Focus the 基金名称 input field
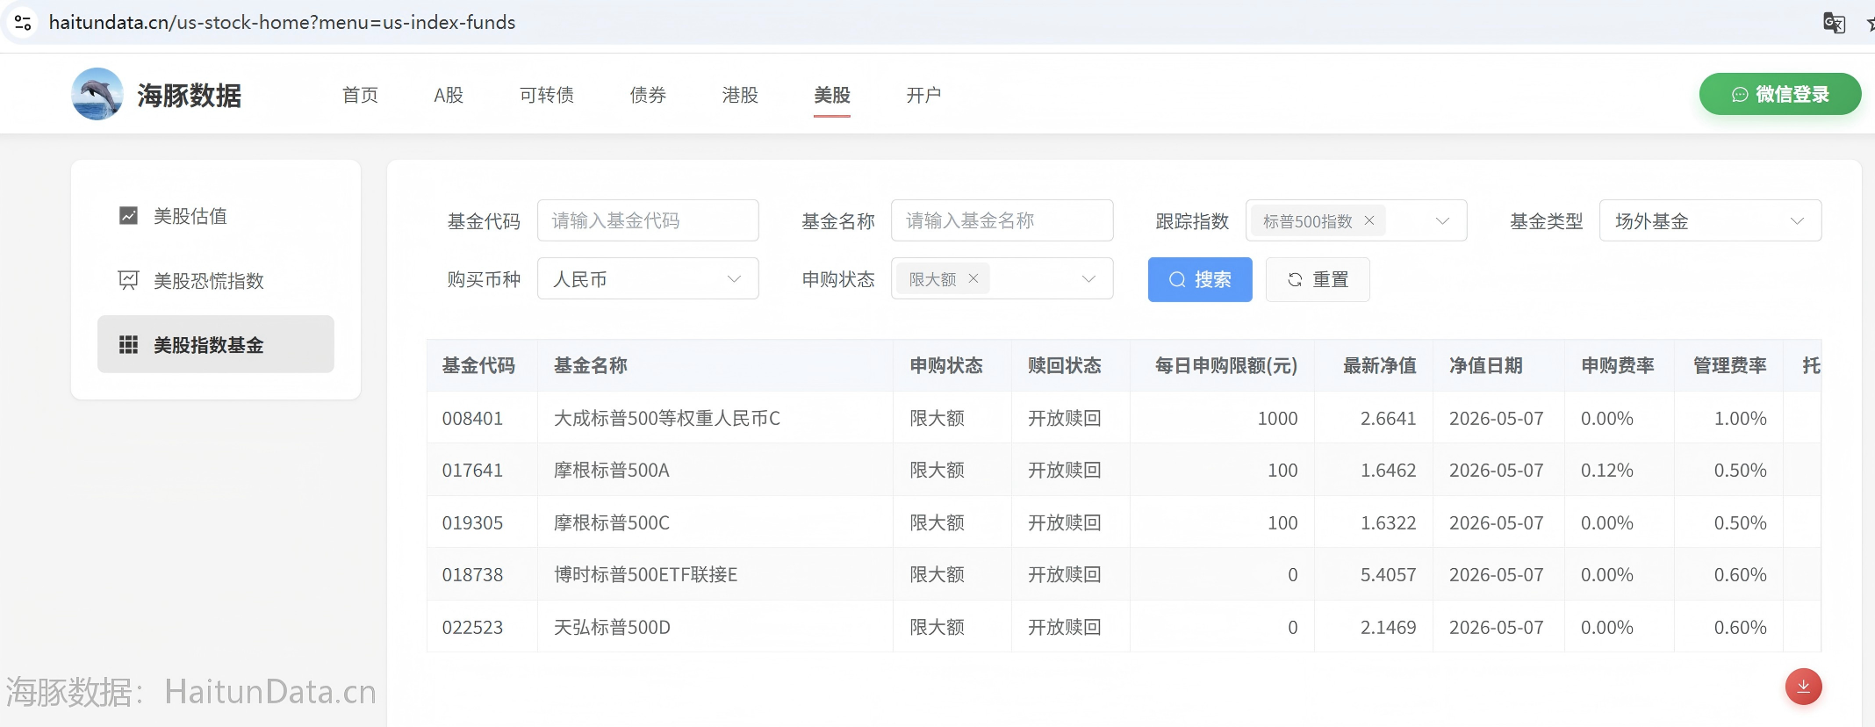The image size is (1875, 727). click(x=1002, y=220)
